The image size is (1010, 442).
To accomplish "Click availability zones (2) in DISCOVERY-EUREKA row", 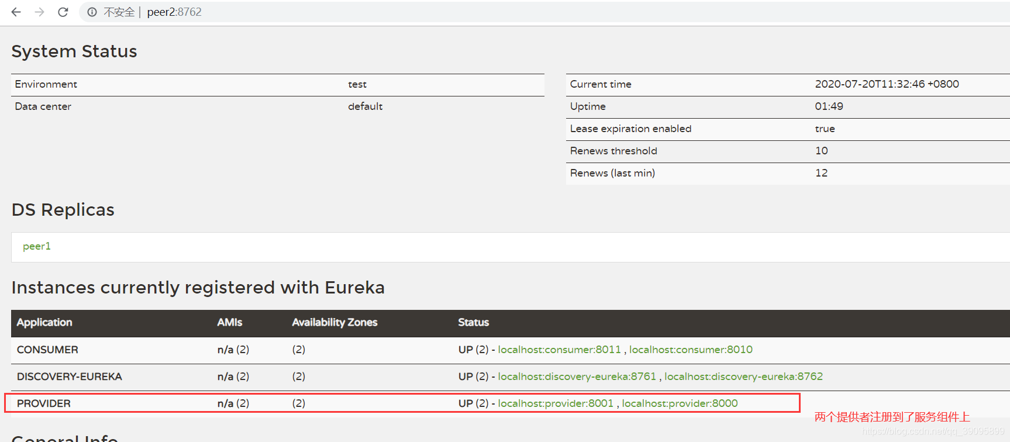I will 299,377.
